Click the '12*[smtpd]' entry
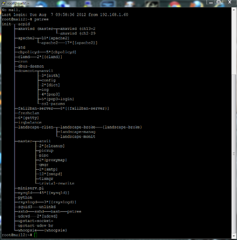This screenshot has width=237, height=240. click(x=51, y=174)
